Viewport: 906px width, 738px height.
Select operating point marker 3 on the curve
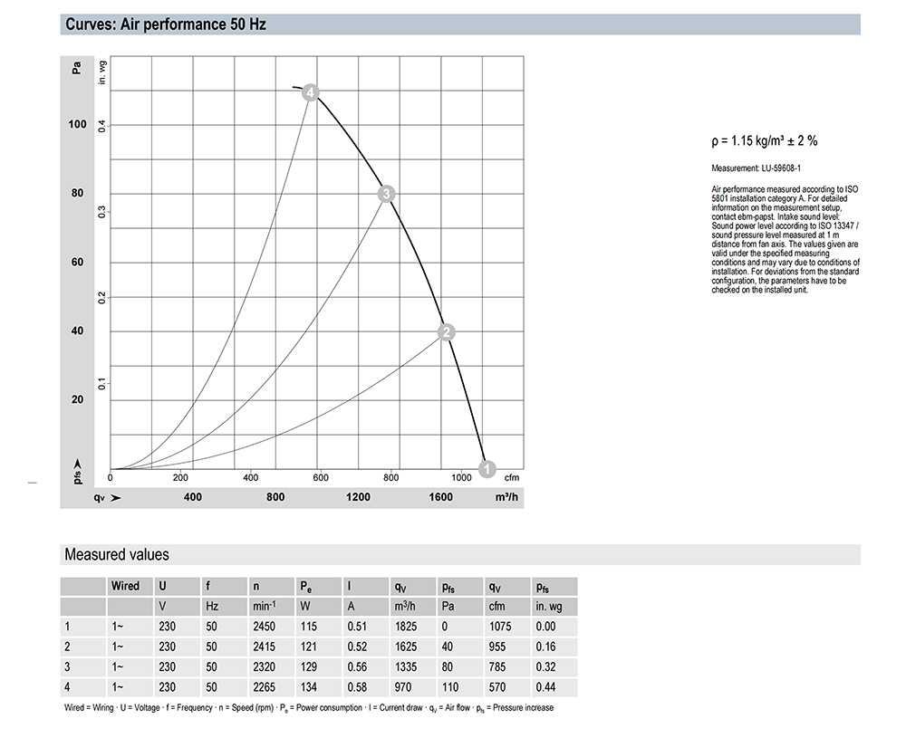coord(386,193)
